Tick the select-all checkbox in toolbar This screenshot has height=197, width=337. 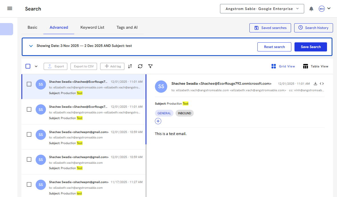(28, 66)
